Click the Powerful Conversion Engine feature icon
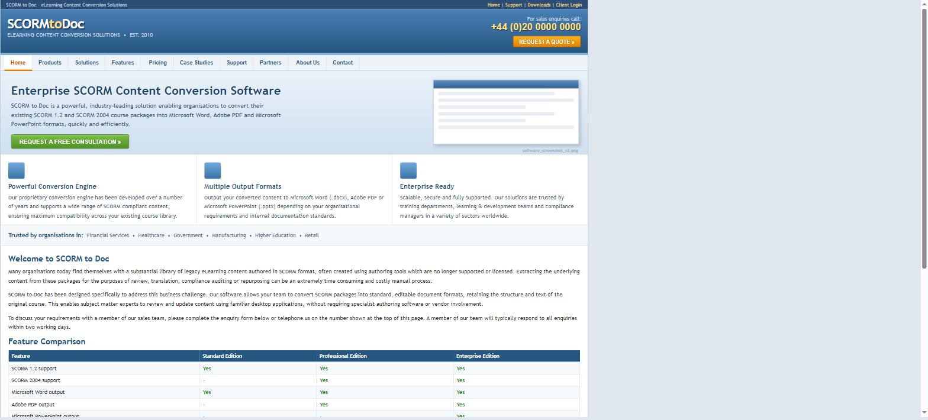The image size is (928, 420). [17, 170]
